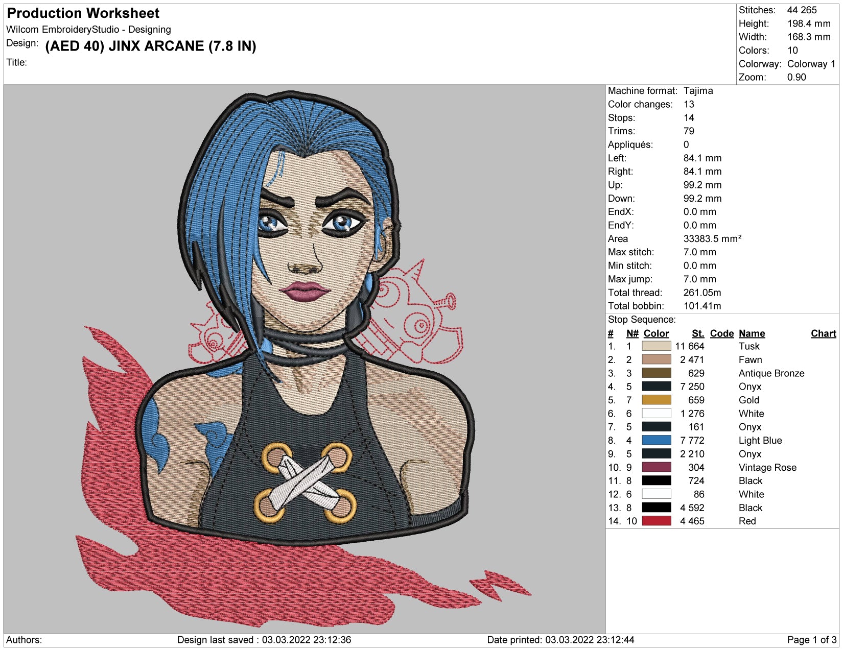
Task: Click the 'Stop Sequence:' label
Action: (642, 320)
